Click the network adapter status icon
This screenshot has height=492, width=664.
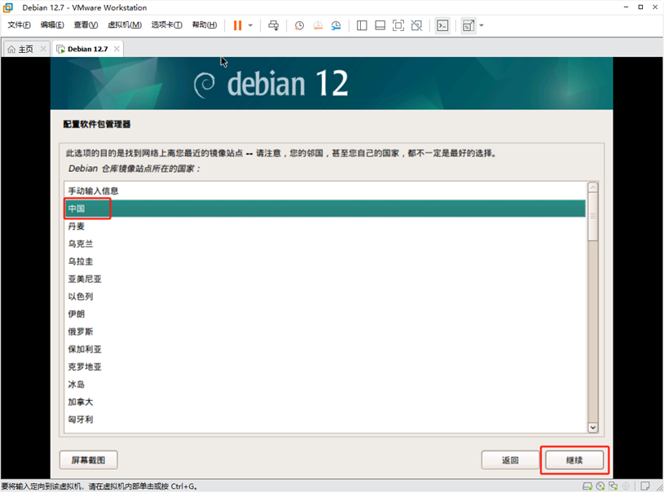[613, 486]
